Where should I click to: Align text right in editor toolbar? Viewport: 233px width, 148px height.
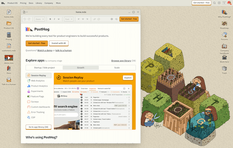point(87,19)
